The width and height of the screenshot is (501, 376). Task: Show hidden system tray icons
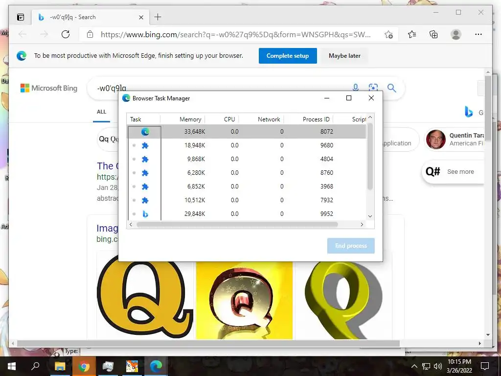(414, 366)
